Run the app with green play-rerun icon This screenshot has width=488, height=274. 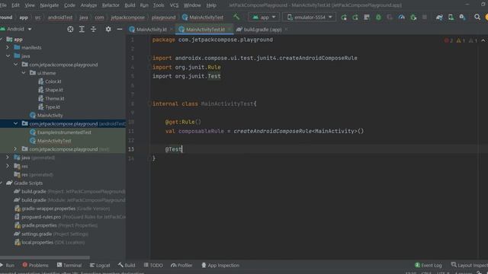pos(344,18)
